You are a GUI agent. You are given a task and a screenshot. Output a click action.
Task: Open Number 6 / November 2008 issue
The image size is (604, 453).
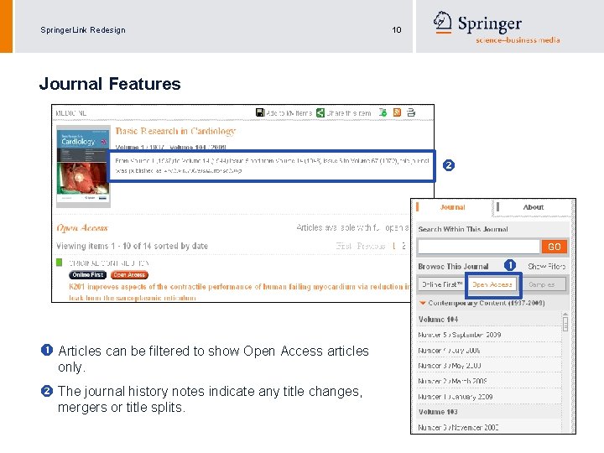tap(458, 427)
